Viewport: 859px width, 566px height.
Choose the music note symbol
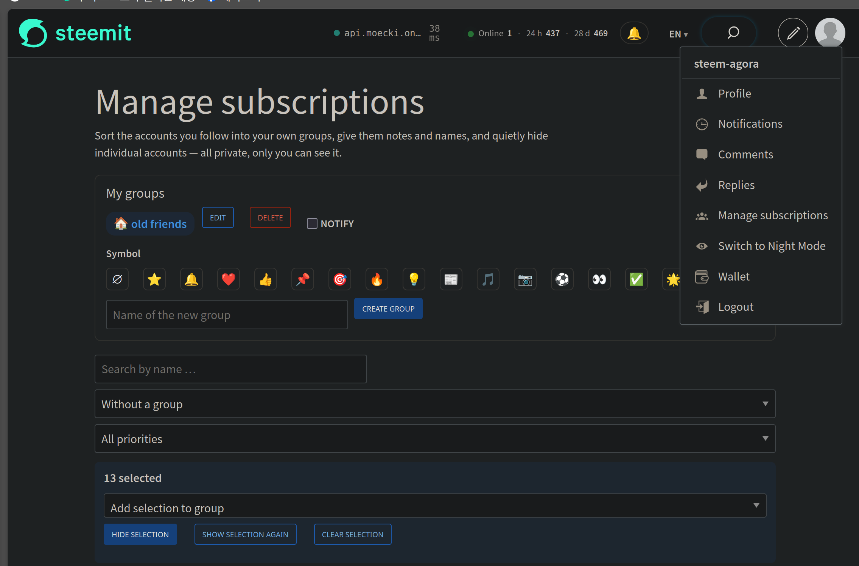tap(488, 279)
